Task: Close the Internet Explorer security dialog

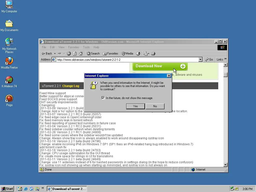Action: click(x=169, y=76)
